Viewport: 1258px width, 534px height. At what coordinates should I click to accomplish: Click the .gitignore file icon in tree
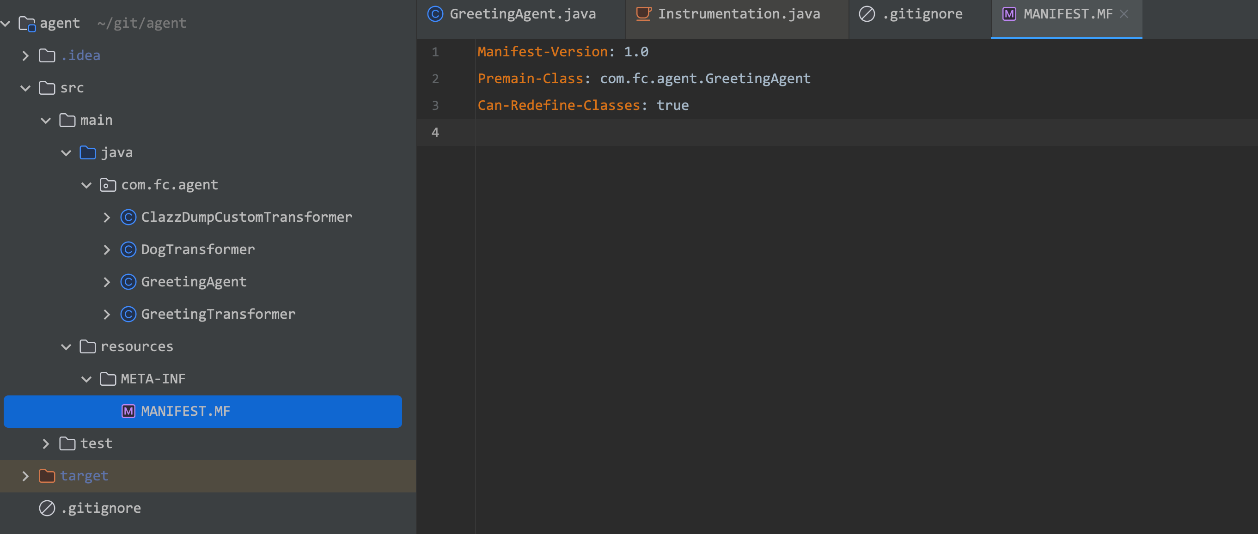pos(47,508)
